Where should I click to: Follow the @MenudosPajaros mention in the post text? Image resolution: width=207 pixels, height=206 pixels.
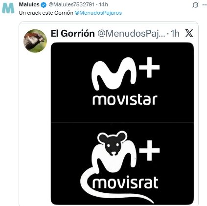click(x=98, y=13)
